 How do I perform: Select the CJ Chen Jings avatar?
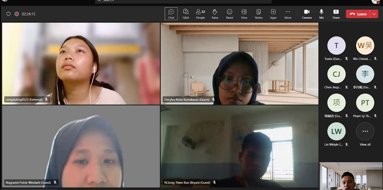coord(336,74)
